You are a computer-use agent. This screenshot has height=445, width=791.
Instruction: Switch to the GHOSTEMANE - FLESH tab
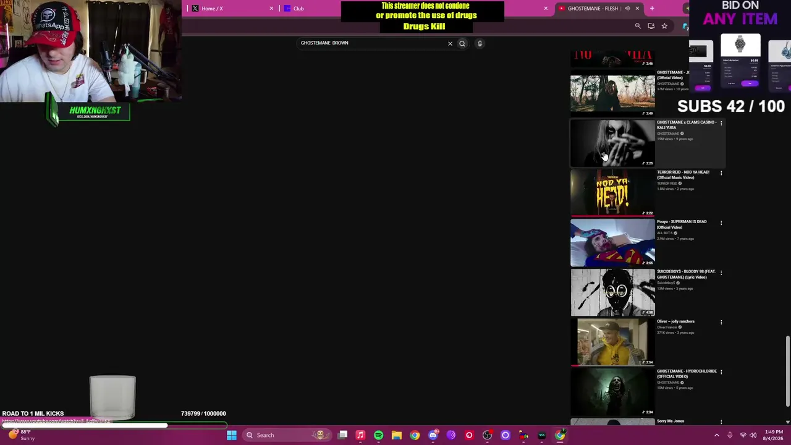[598, 8]
